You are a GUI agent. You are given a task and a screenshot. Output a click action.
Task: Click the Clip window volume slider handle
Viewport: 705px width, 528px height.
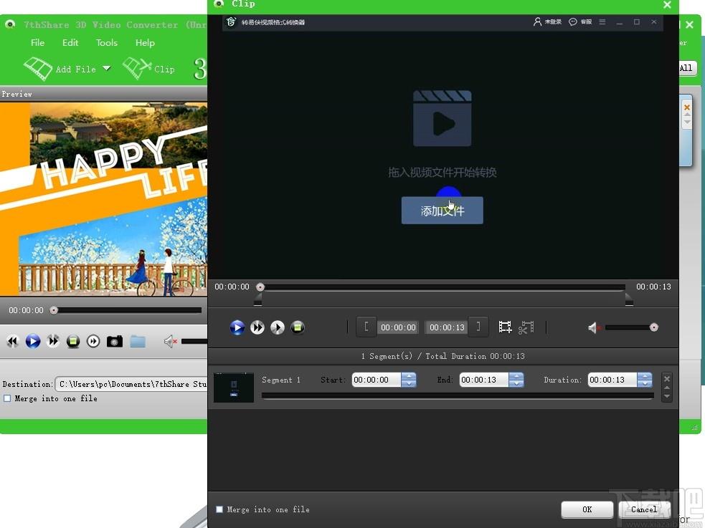[654, 327]
